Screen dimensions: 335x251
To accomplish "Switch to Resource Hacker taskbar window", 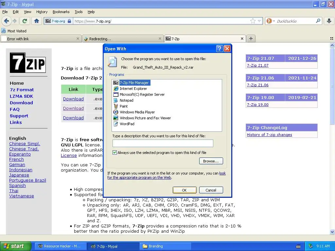I will click(x=61, y=246).
